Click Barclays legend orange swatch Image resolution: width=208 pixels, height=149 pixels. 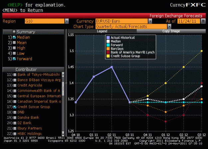[108, 49]
